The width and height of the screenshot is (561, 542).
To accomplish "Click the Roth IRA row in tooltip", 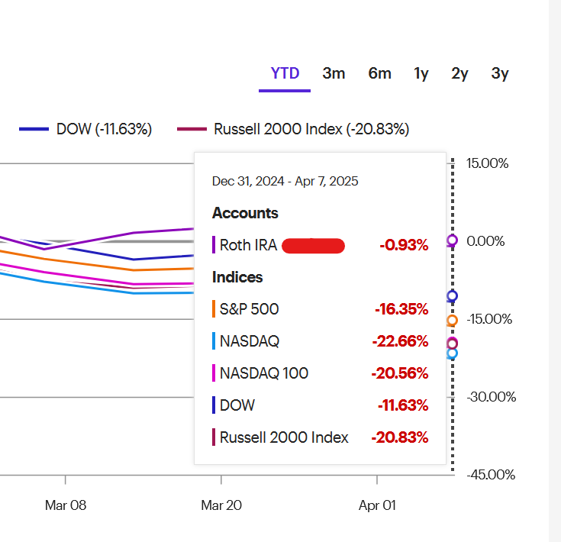I will (321, 245).
